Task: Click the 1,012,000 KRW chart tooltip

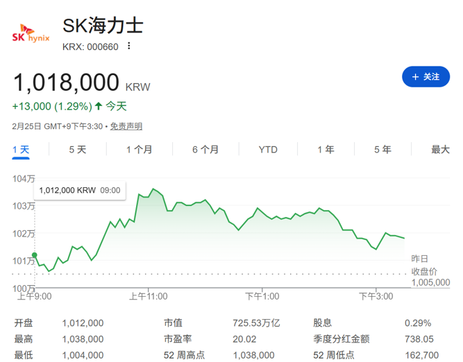Action: [79, 190]
